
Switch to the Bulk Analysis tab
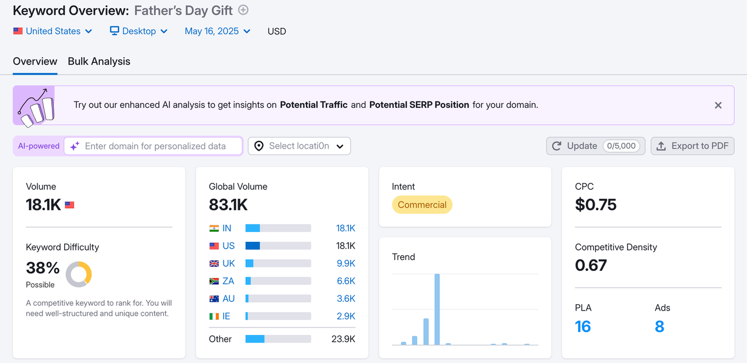(x=99, y=61)
